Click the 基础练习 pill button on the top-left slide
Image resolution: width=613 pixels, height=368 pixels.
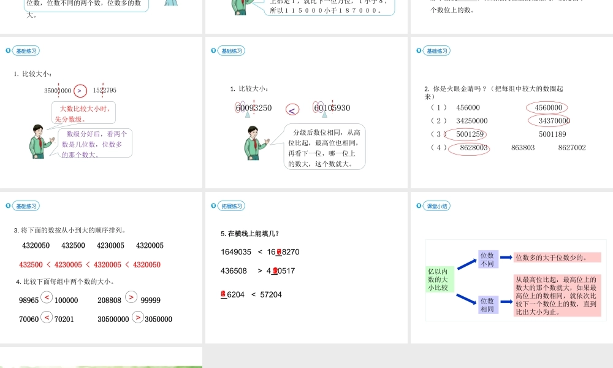coord(26,51)
